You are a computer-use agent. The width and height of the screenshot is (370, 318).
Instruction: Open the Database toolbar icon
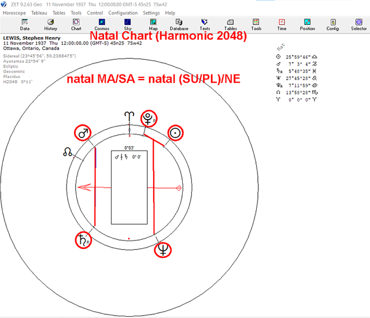tap(179, 25)
